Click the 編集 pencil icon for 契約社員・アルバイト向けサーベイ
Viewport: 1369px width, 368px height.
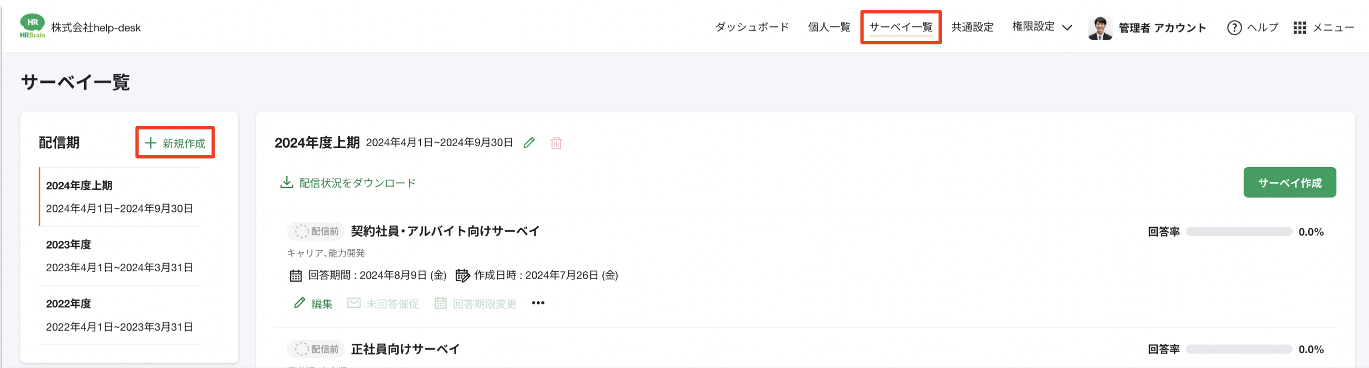300,303
